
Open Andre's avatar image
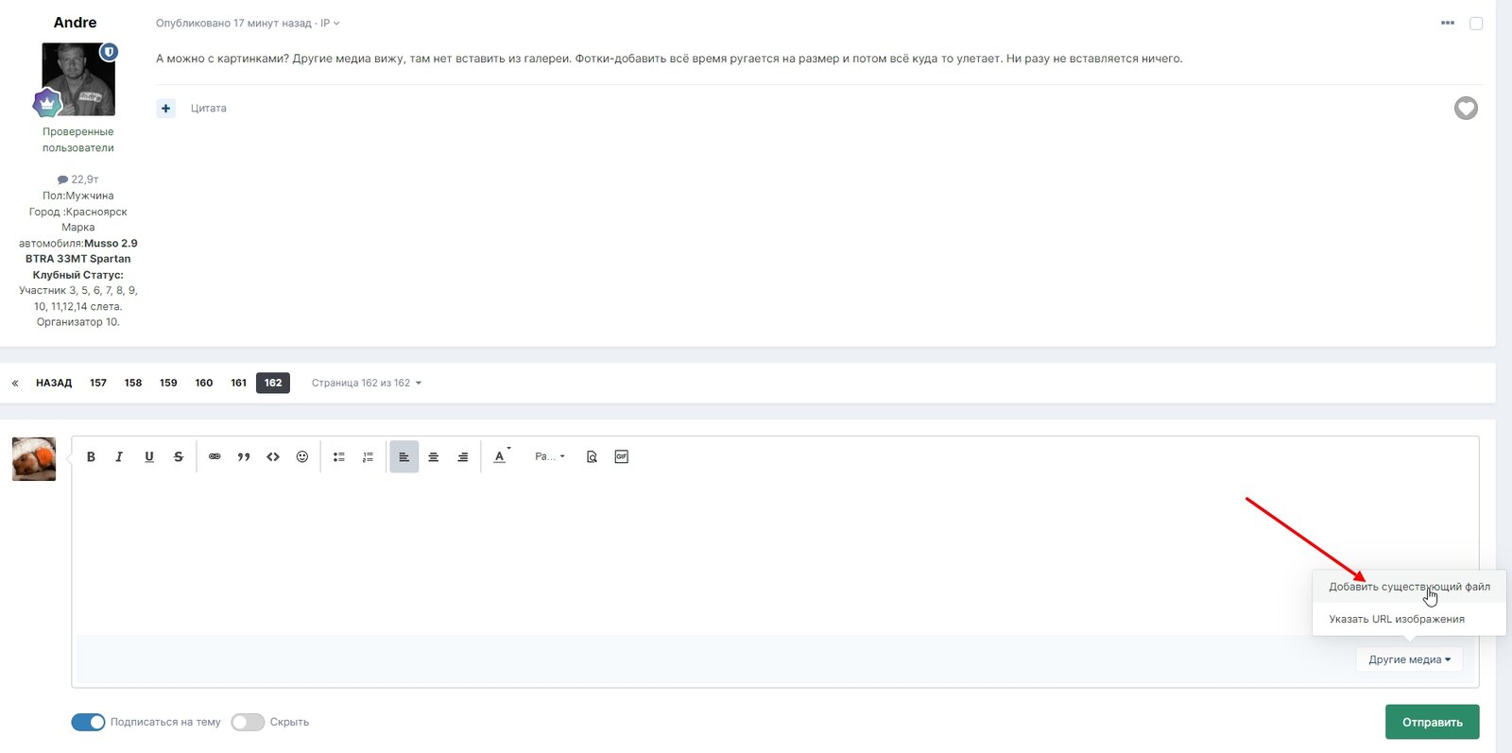click(78, 79)
